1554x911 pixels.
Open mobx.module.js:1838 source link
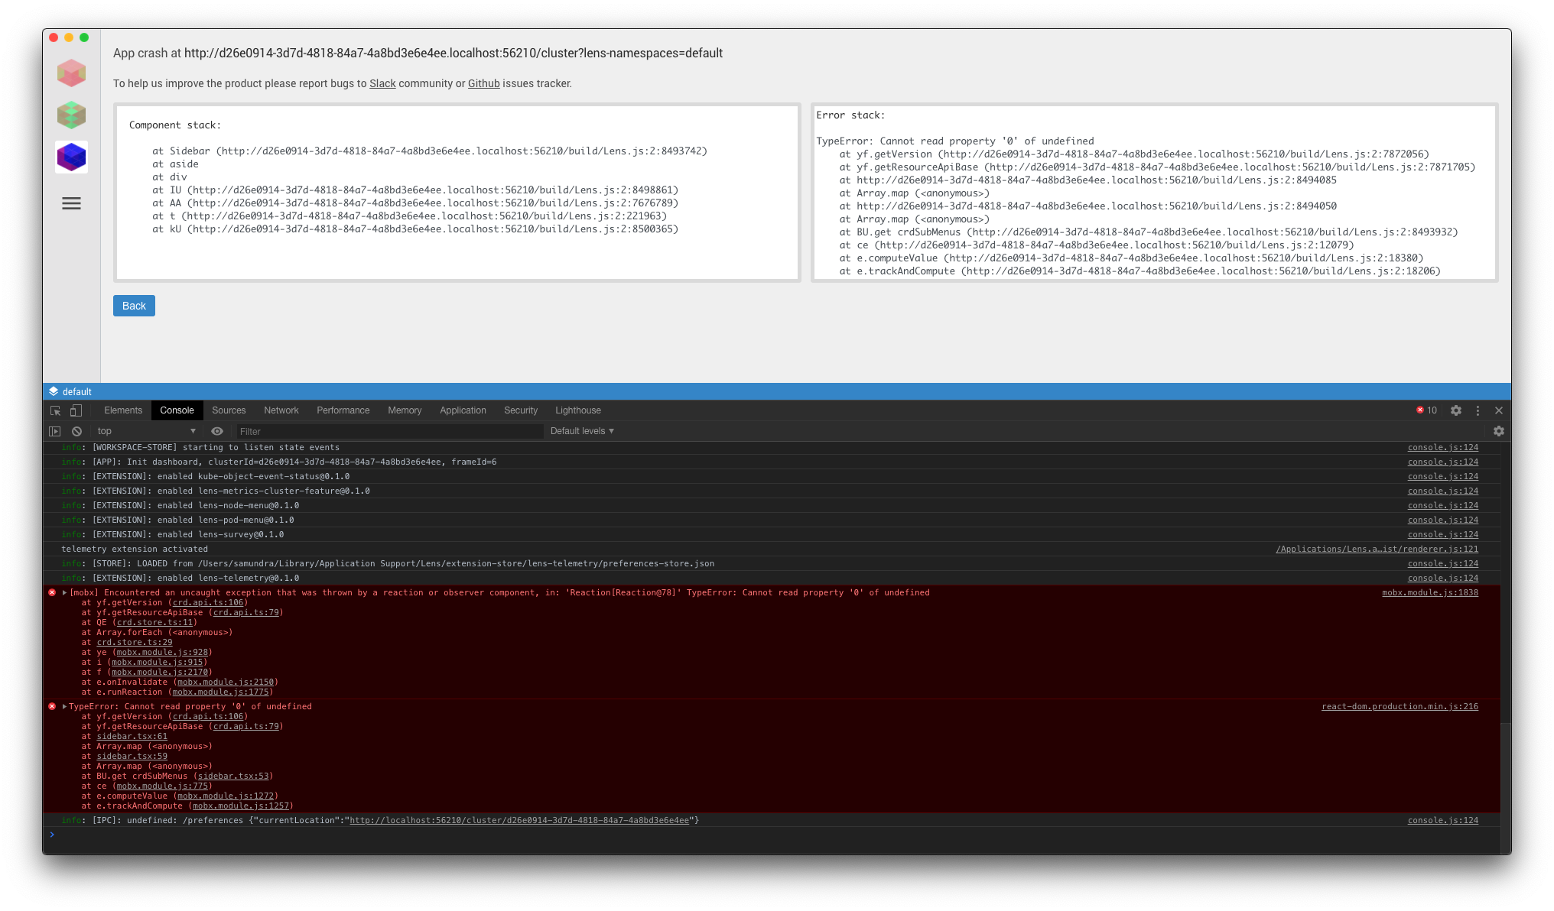[x=1430, y=592]
